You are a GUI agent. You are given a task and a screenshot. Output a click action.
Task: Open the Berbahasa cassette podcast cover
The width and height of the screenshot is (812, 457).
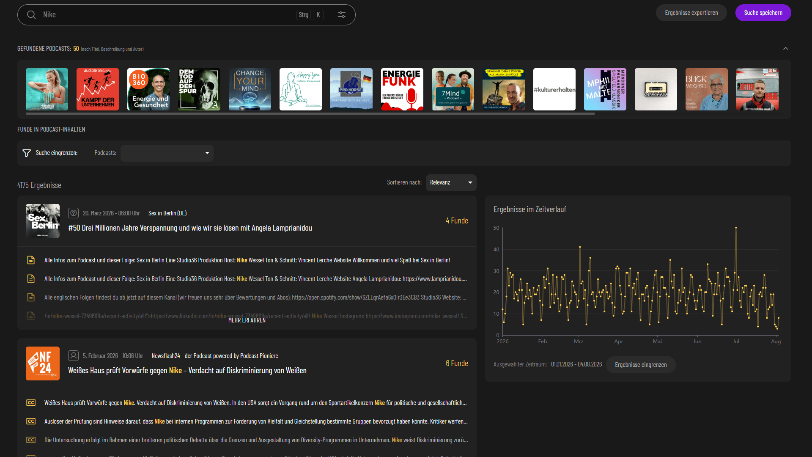(x=656, y=89)
